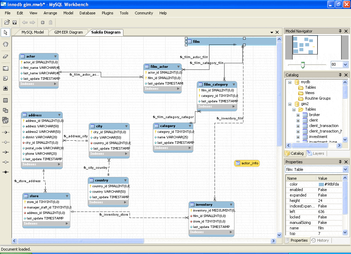Click the open model folder icon
The width and height of the screenshot is (351, 254).
coord(7,23)
